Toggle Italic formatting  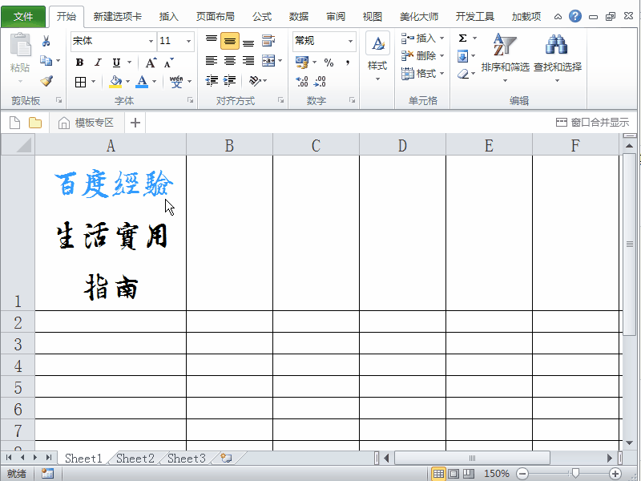pos(98,63)
